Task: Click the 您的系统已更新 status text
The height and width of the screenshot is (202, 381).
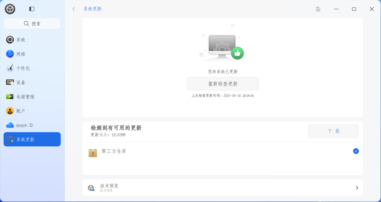Action: click(222, 72)
